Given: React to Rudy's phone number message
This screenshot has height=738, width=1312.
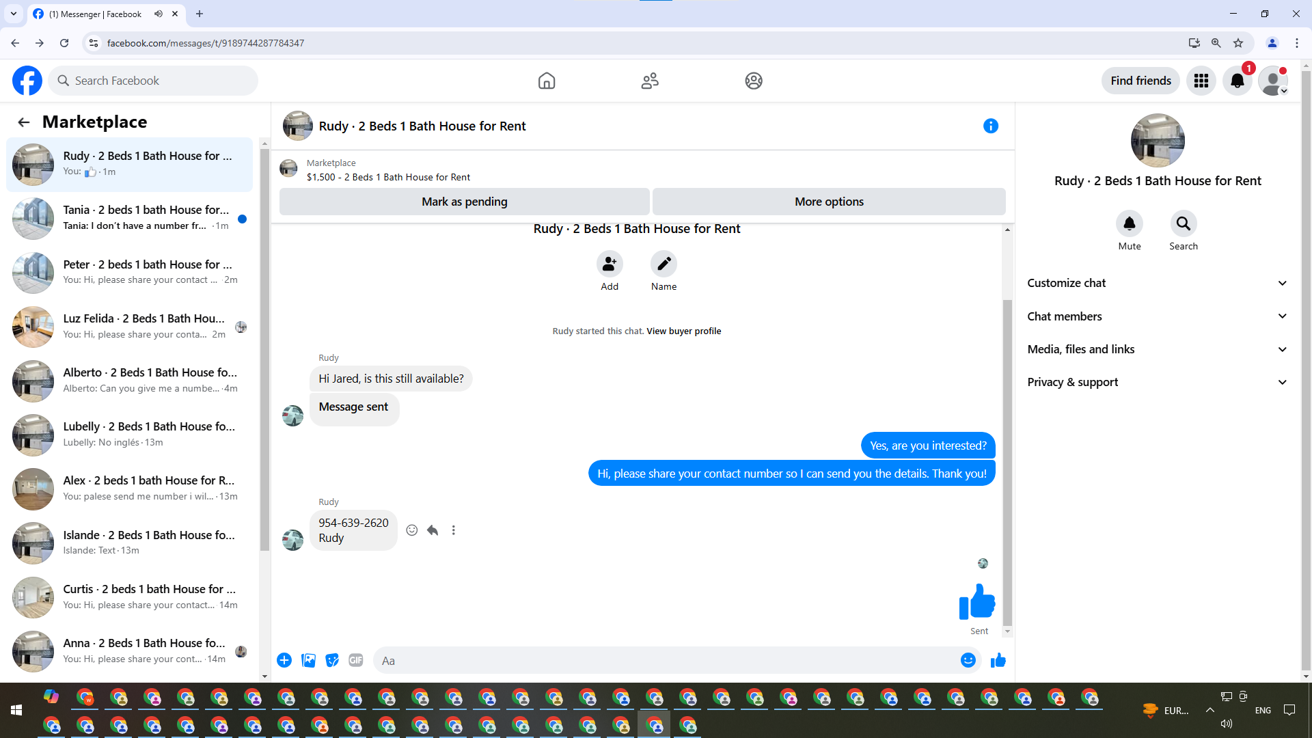Looking at the screenshot, I should 411,530.
